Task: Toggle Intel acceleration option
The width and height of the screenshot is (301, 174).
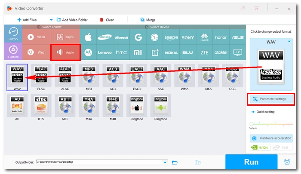Action: coord(282,147)
